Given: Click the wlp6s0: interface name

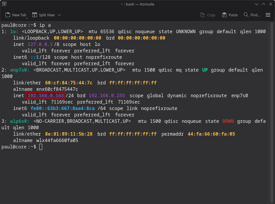Looking at the screenshot, I should pos(20,121).
